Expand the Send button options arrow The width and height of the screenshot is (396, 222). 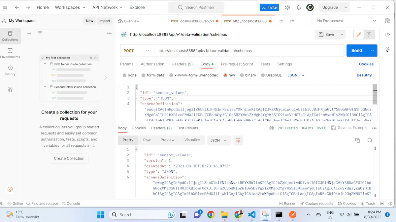tap(373, 51)
